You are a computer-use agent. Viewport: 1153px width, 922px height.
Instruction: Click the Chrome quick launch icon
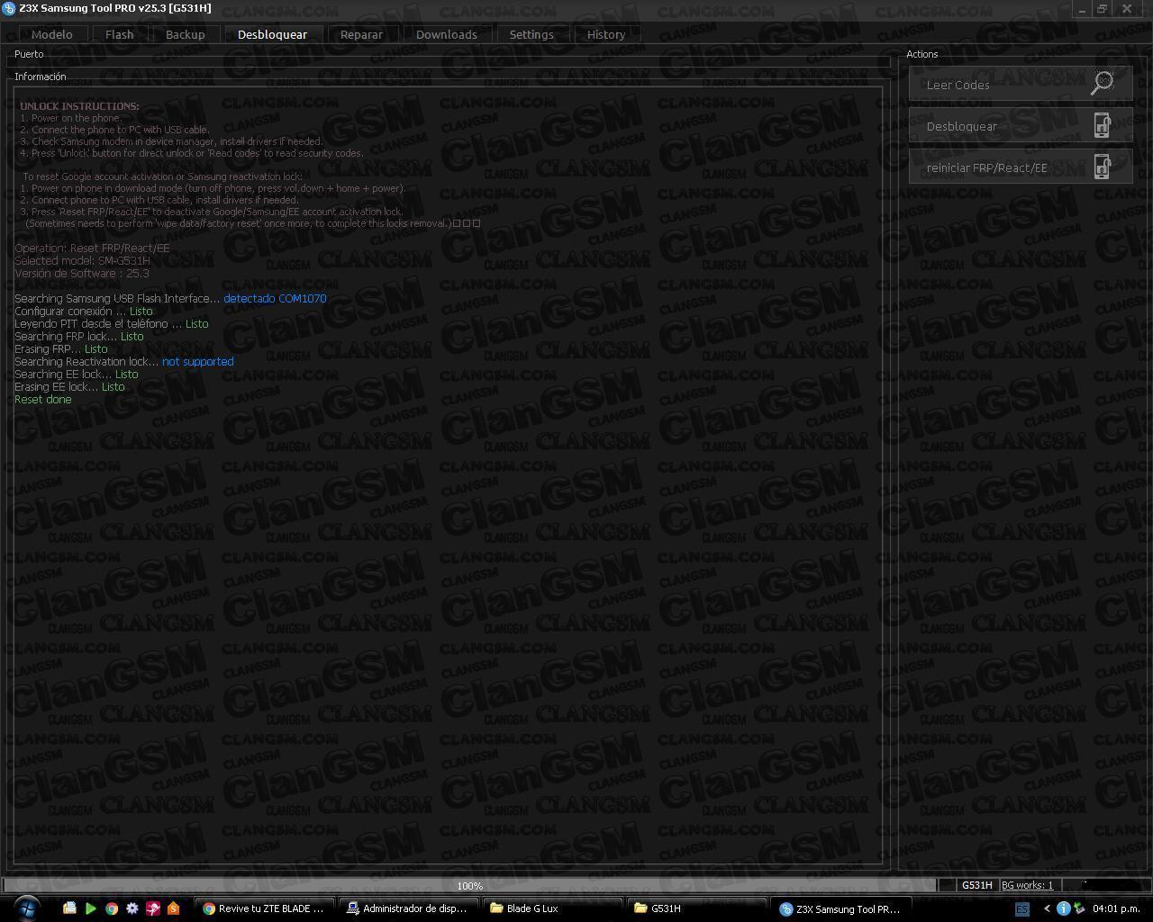click(112, 908)
